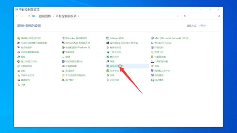This screenshot has width=237, height=133.
Task: Expand chevron after 控制面板 breadcrumb
Action: [53, 16]
